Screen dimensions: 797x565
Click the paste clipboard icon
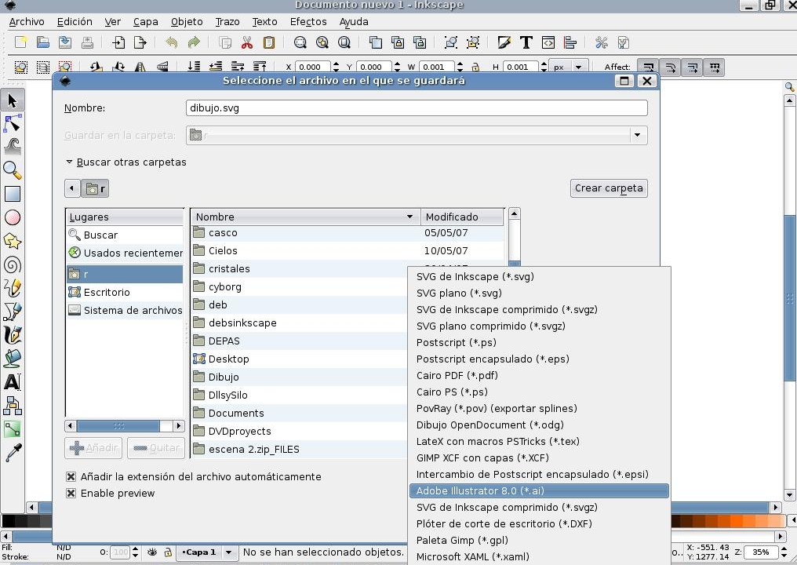coord(269,42)
